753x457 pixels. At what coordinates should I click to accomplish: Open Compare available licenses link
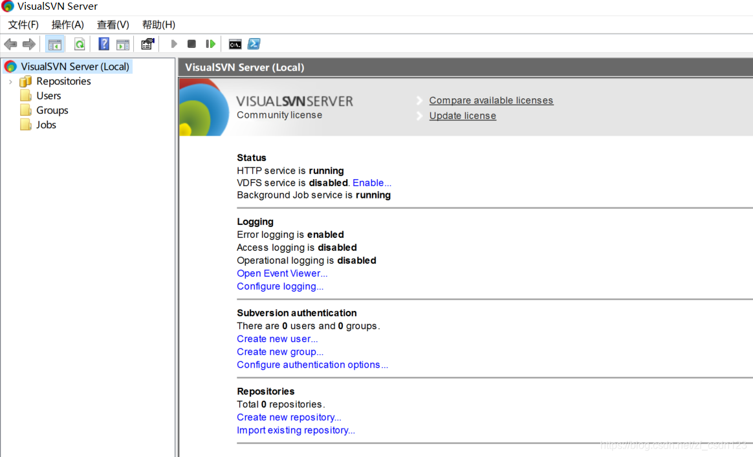[491, 100]
